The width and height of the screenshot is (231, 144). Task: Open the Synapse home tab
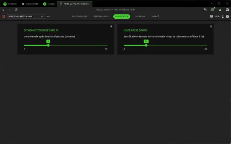[10, 4]
